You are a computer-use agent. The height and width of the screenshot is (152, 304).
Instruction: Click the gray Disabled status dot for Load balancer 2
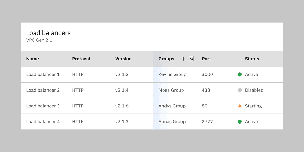click(x=240, y=90)
